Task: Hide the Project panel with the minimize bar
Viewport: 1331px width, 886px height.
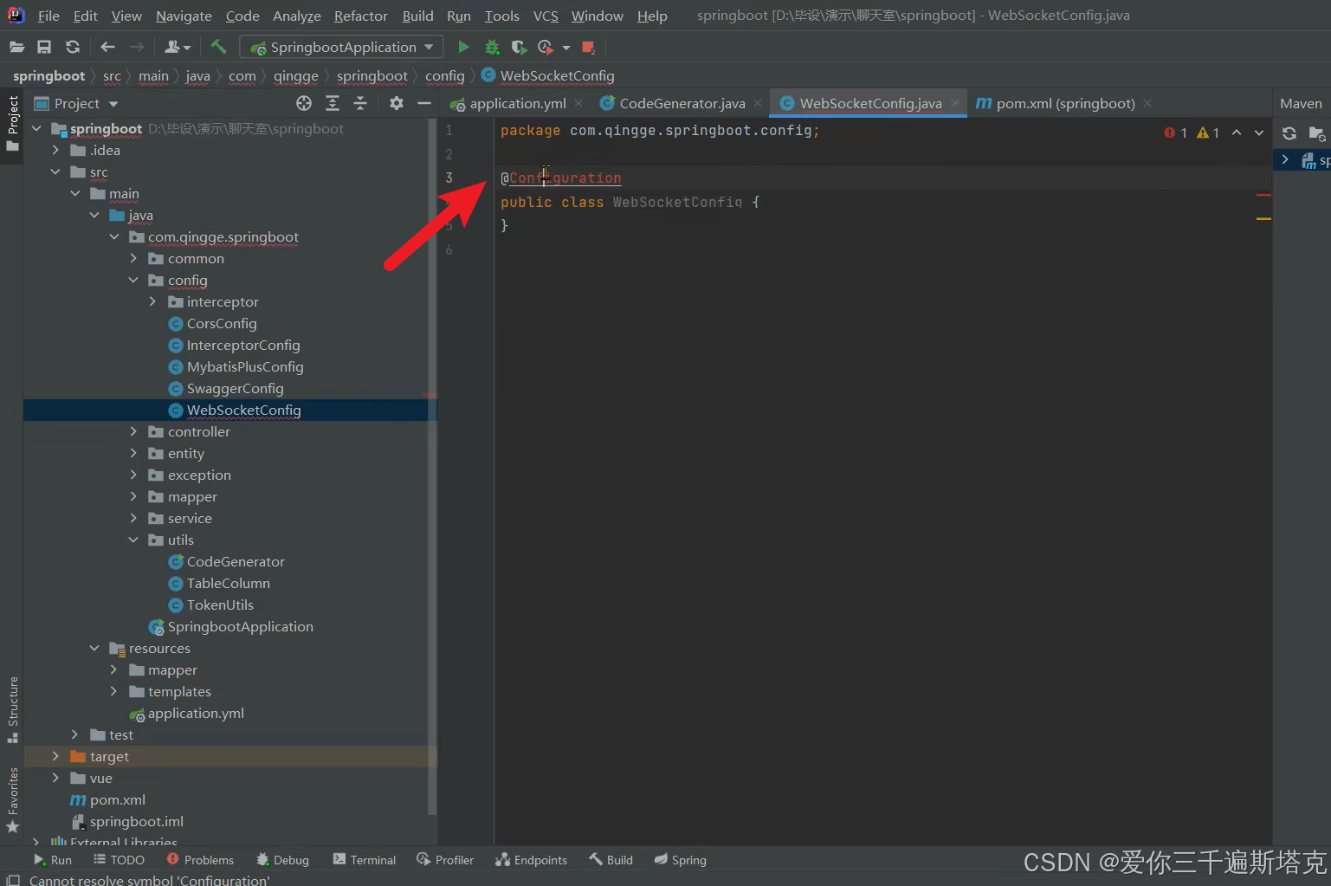Action: [x=423, y=102]
